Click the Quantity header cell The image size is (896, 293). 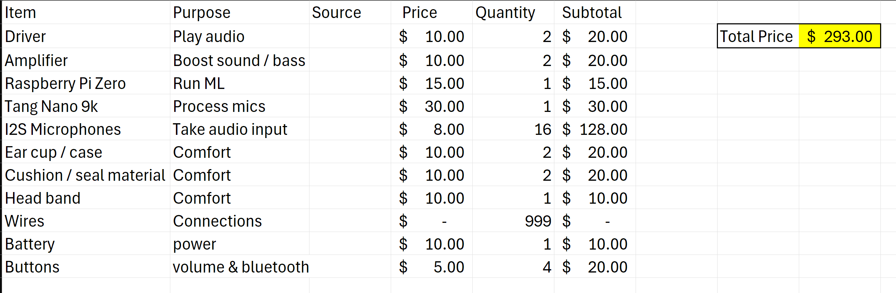513,13
